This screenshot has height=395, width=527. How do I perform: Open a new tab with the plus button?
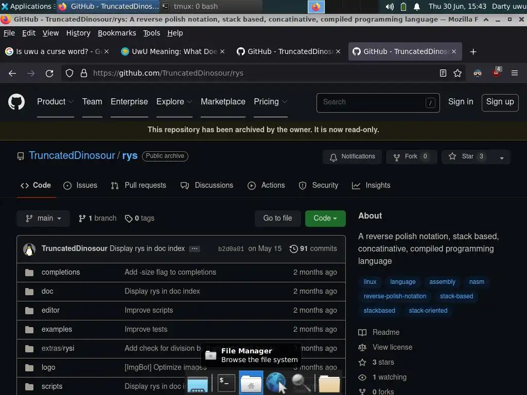(473, 52)
